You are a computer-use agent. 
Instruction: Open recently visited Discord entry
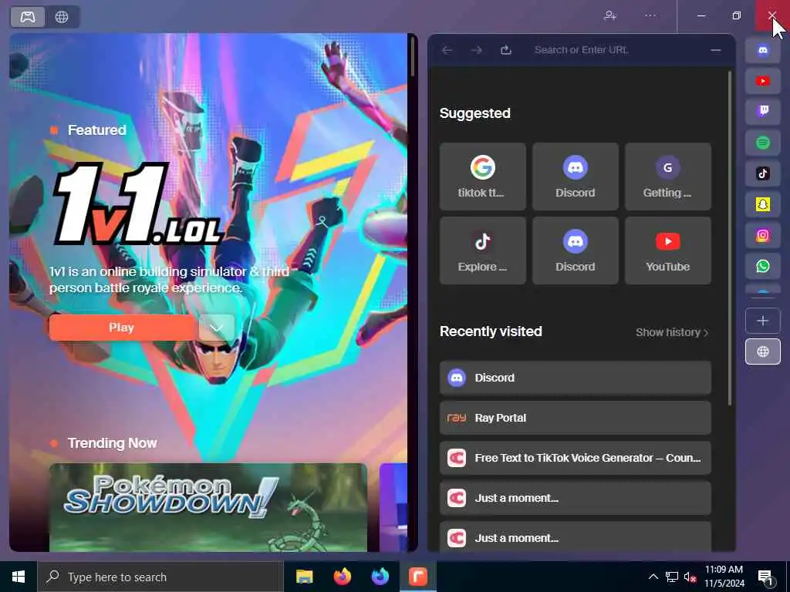(576, 378)
